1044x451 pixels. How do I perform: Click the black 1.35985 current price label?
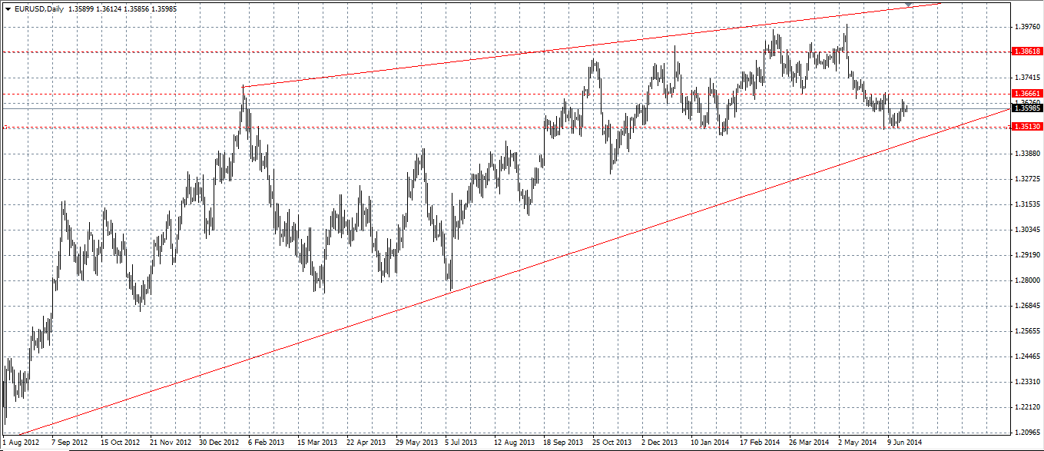coord(1027,108)
